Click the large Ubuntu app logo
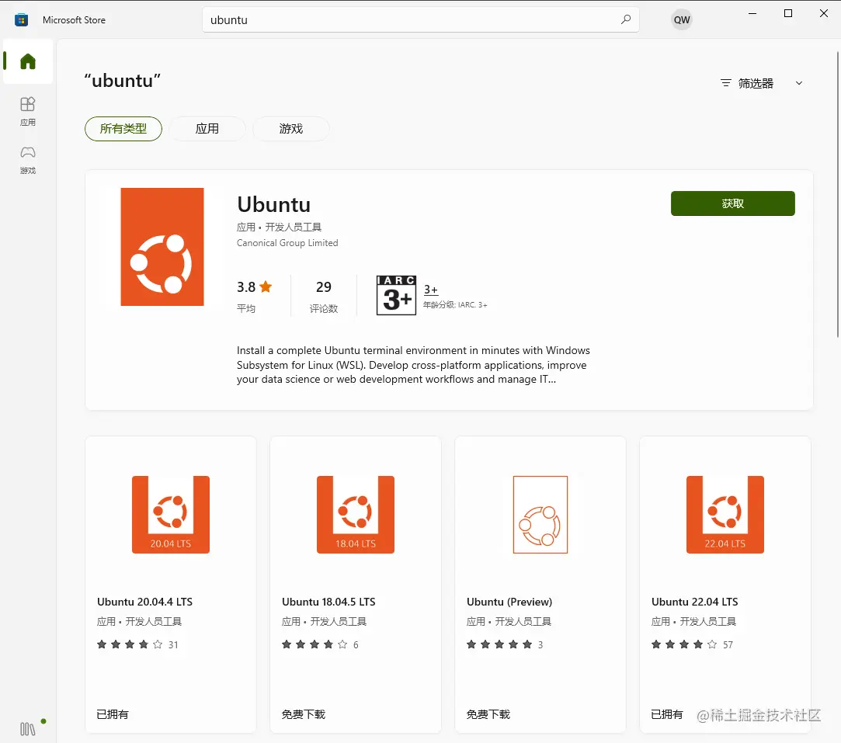 click(x=162, y=247)
